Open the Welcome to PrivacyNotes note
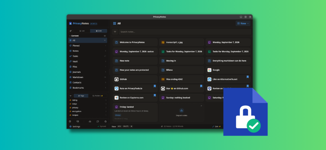The image size is (326, 150). 135,42
